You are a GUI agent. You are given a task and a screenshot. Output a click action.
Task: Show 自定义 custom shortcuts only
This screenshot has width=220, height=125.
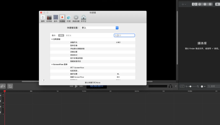click(x=69, y=35)
